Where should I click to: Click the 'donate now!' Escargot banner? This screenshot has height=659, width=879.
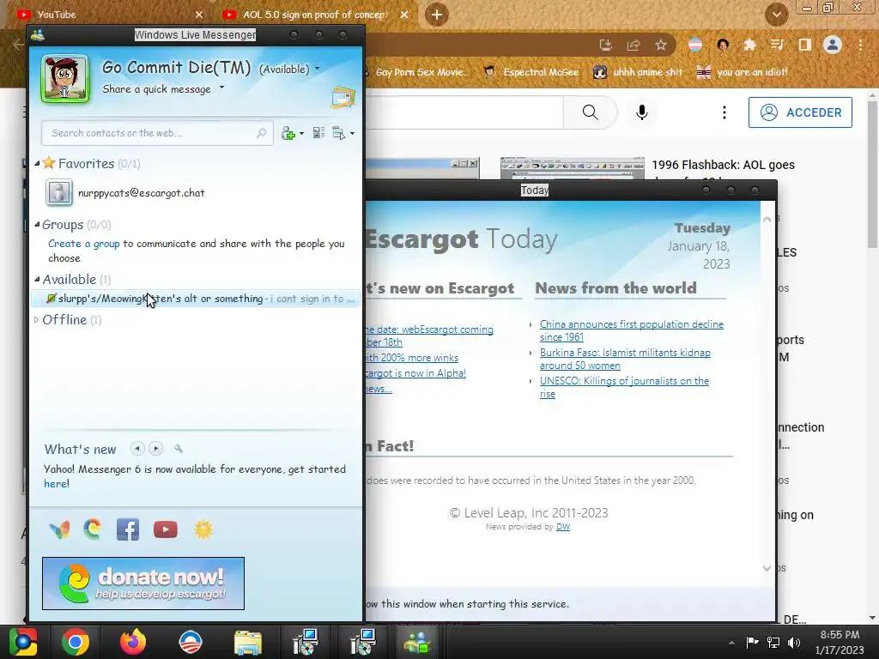tap(143, 583)
